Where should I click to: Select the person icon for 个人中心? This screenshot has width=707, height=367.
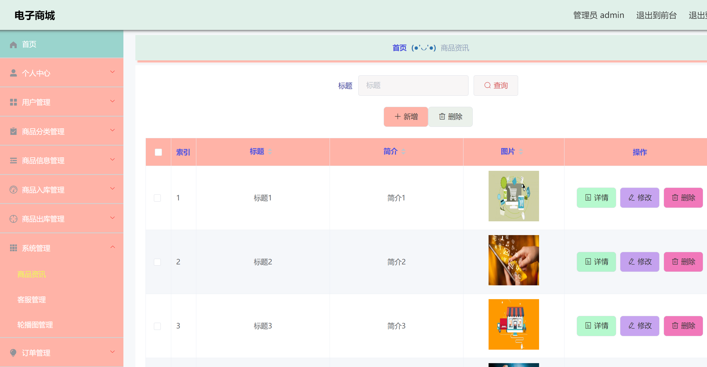(13, 73)
